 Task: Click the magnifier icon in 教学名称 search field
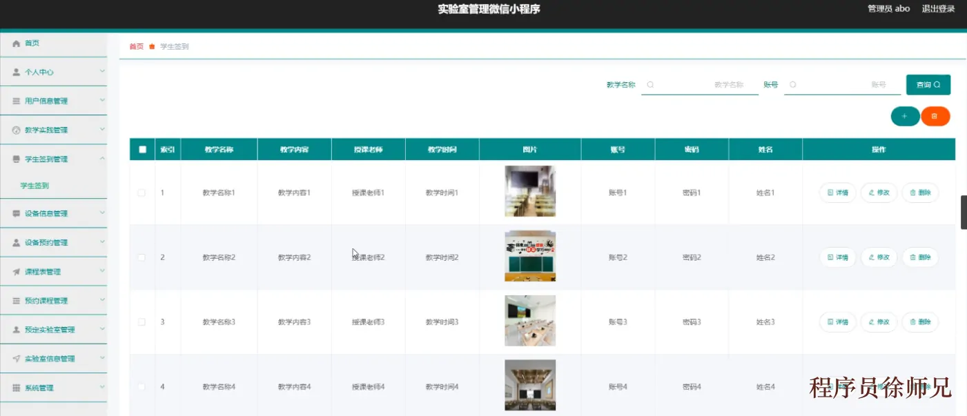pyautogui.click(x=650, y=85)
